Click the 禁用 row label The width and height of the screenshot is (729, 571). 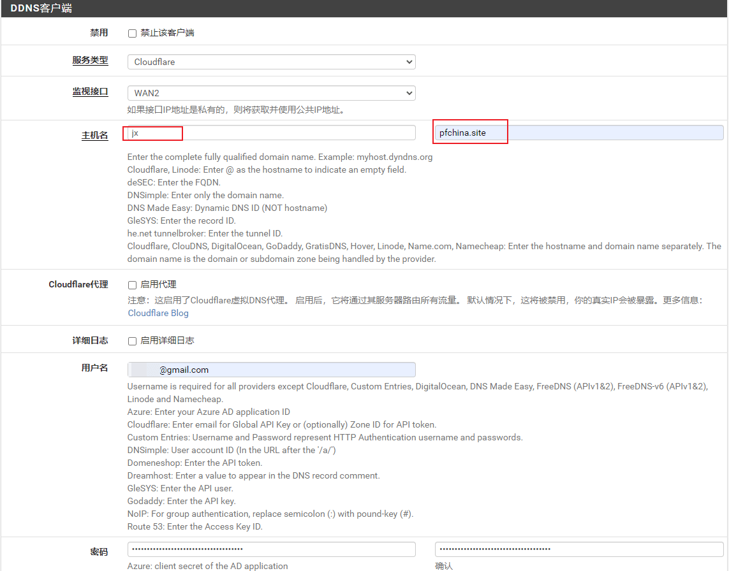click(99, 33)
